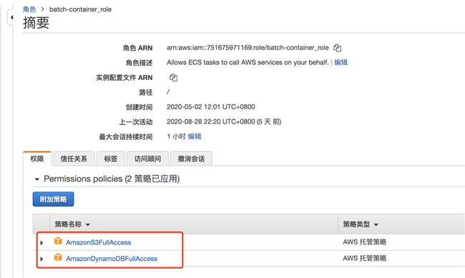Copy the instance profile ARN icon
This screenshot has height=278, width=465.
(173, 78)
